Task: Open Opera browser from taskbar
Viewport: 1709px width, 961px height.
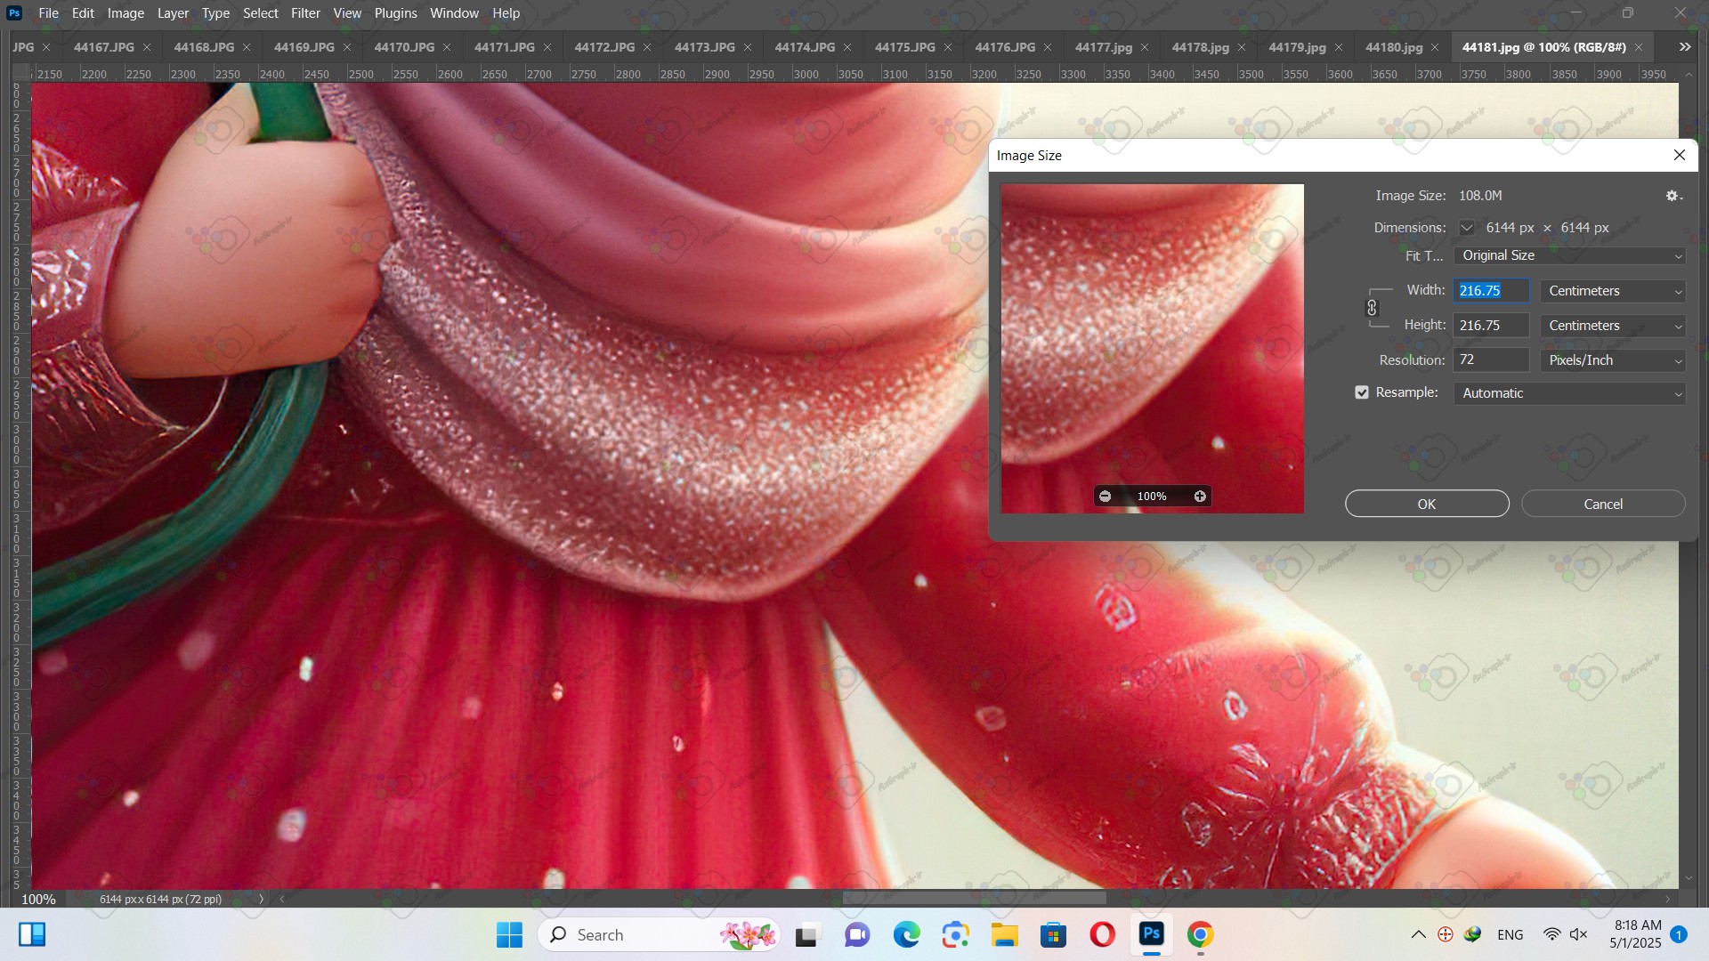Action: point(1102,934)
